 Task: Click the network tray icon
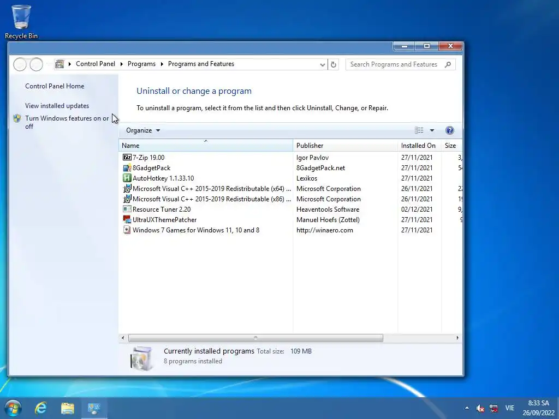[x=493, y=408]
